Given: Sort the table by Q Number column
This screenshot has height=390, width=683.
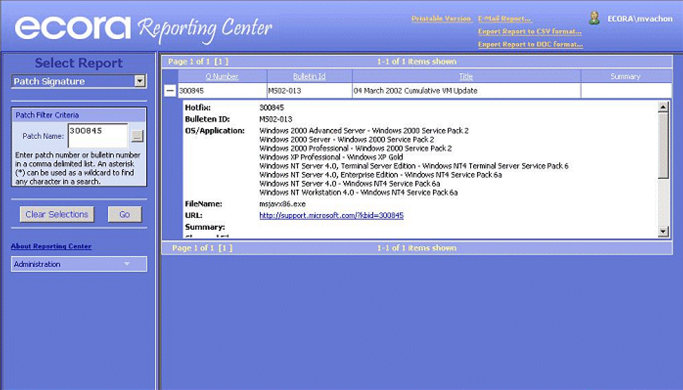Looking at the screenshot, I should point(222,76).
